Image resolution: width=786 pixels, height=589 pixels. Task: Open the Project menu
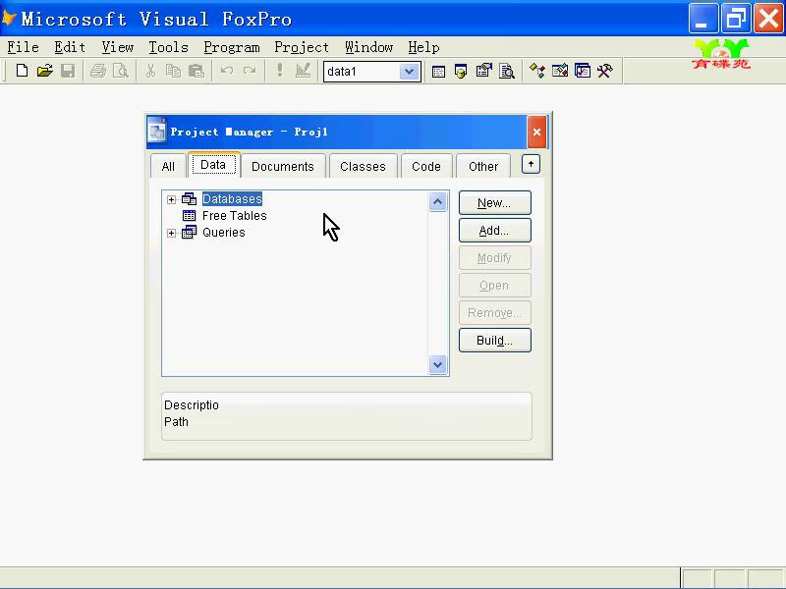coord(302,47)
